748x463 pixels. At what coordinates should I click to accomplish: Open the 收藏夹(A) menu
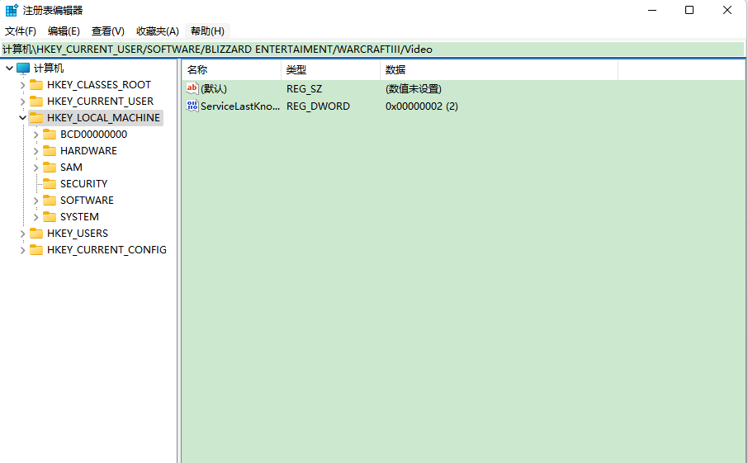coord(157,31)
